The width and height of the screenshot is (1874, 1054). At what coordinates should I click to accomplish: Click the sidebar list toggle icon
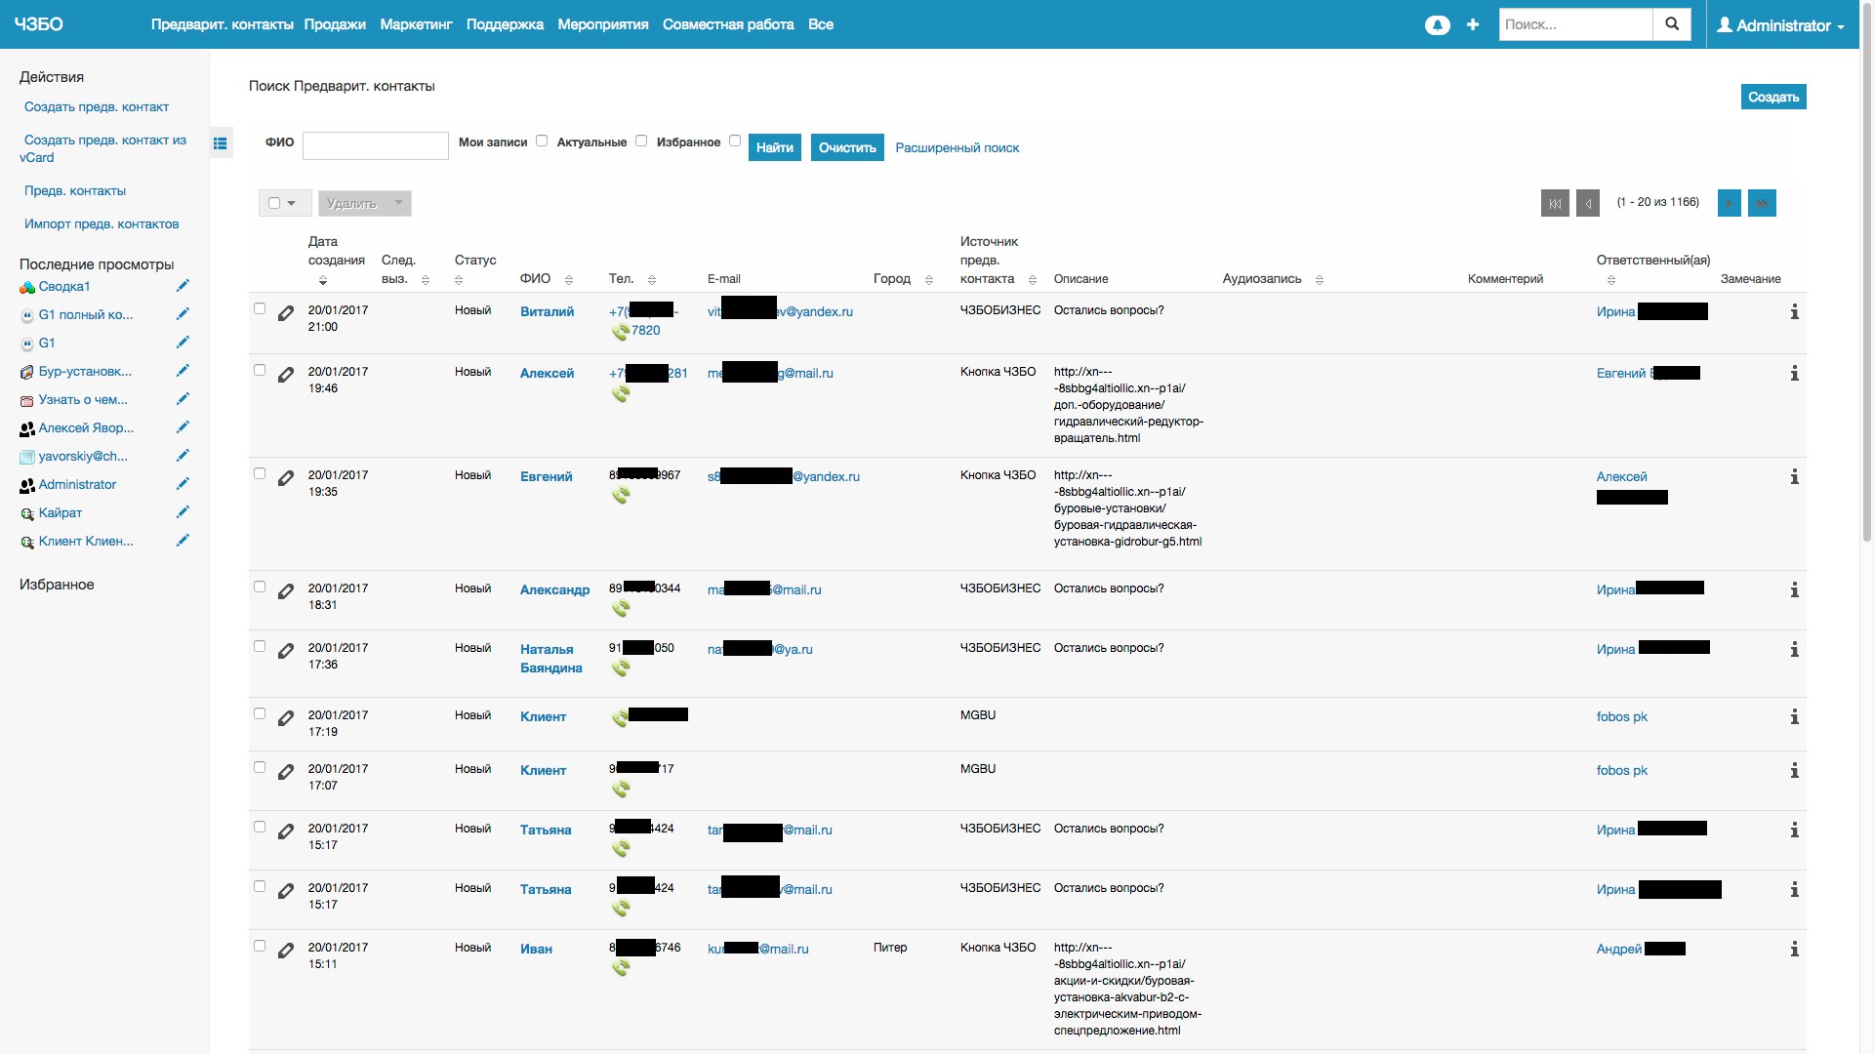coord(221,143)
